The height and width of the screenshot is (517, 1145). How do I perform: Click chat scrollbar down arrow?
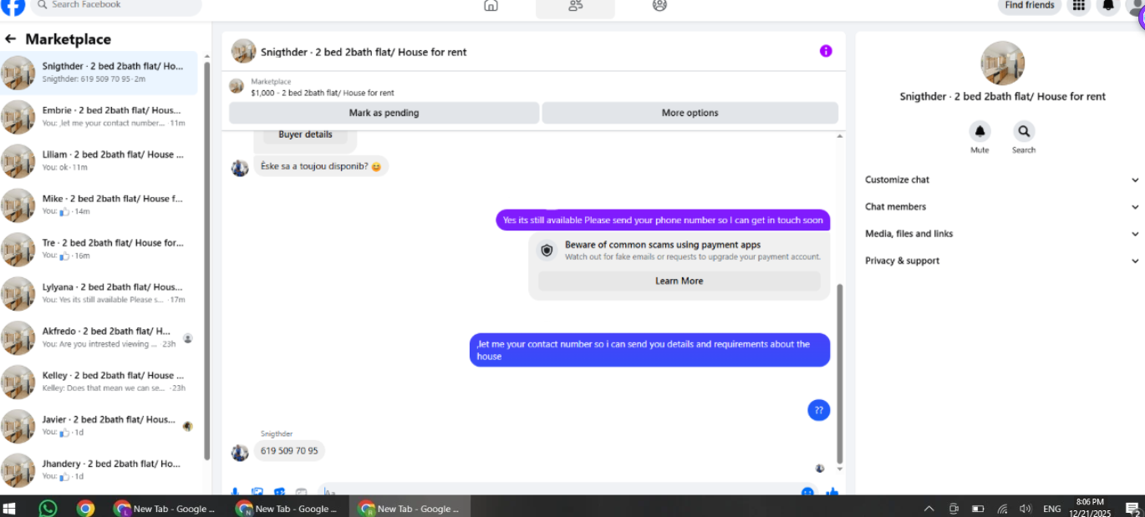(840, 469)
